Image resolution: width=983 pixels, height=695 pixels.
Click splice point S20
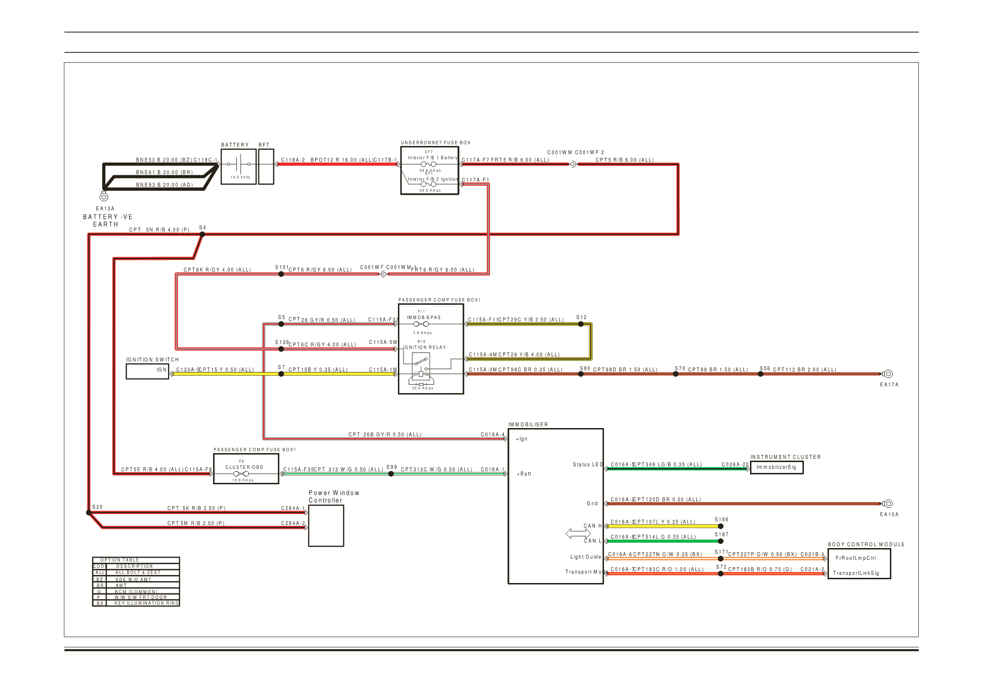pyautogui.click(x=89, y=512)
